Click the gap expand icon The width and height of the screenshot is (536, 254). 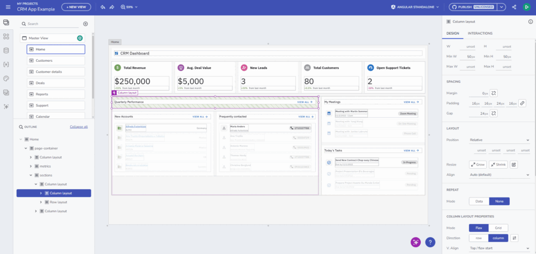[x=493, y=113]
